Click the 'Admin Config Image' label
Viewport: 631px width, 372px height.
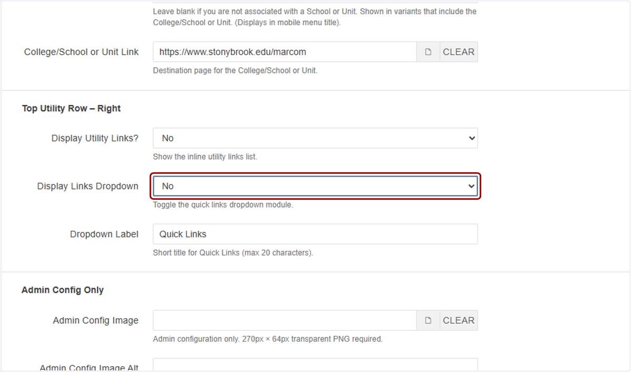pos(96,321)
